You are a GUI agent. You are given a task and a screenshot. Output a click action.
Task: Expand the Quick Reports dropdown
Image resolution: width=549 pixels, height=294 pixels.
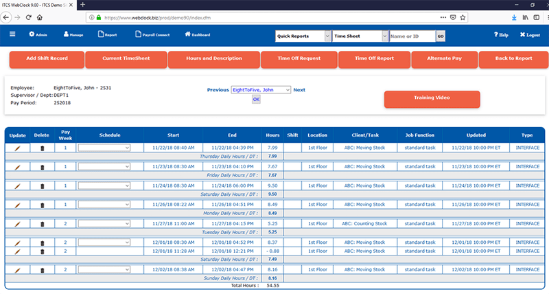coord(303,36)
